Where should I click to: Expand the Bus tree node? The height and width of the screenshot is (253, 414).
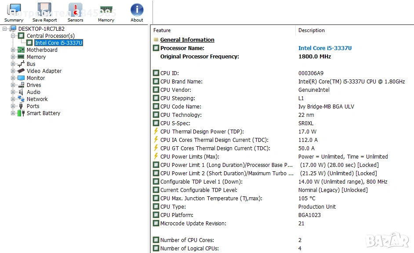click(13, 64)
